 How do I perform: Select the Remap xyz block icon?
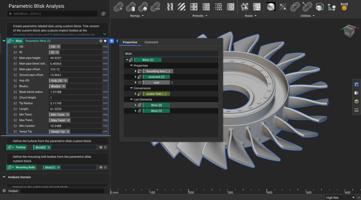click(155, 7)
